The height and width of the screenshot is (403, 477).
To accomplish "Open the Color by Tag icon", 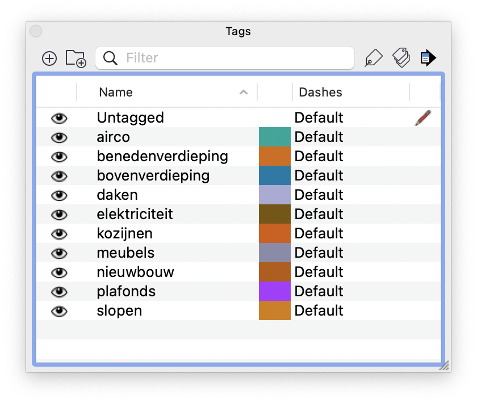I will 401,57.
